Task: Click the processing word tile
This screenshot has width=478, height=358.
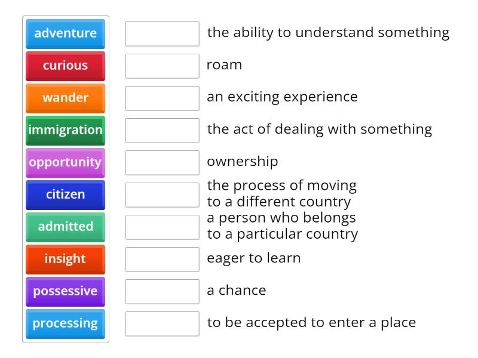Action: pos(65,323)
